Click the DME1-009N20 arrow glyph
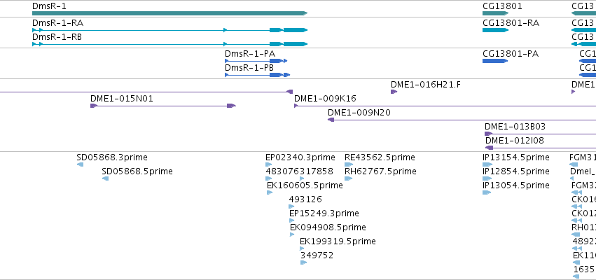This screenshot has width=596, height=280. click(x=331, y=120)
